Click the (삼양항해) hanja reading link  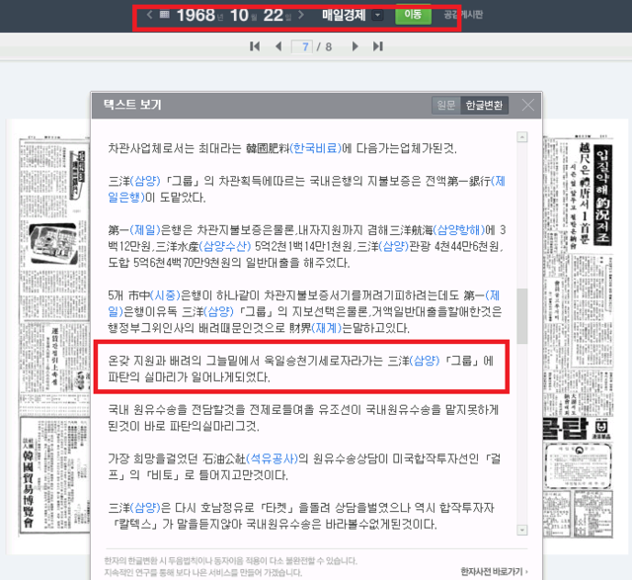(459, 230)
